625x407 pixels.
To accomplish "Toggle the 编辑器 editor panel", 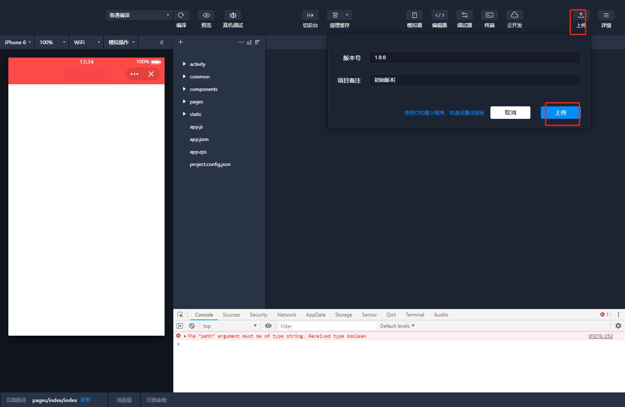I will pos(440,15).
